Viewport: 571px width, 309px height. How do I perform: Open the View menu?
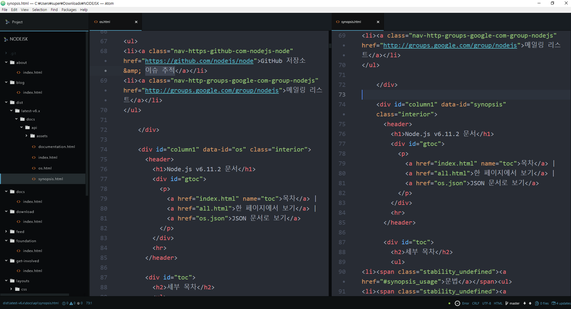coord(25,10)
